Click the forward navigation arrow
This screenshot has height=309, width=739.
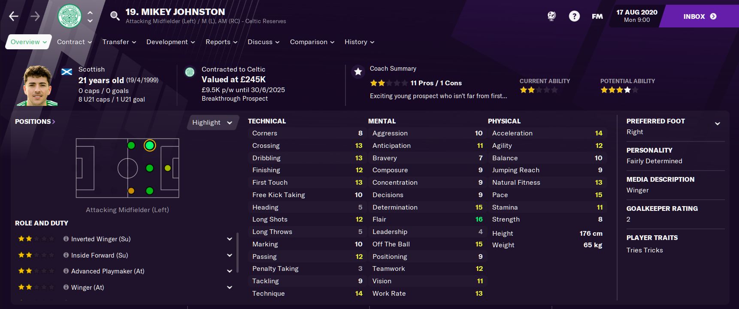35,17
